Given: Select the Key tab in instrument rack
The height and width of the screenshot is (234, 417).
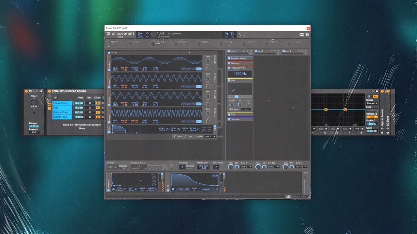Looking at the screenshot, I should tap(80, 97).
